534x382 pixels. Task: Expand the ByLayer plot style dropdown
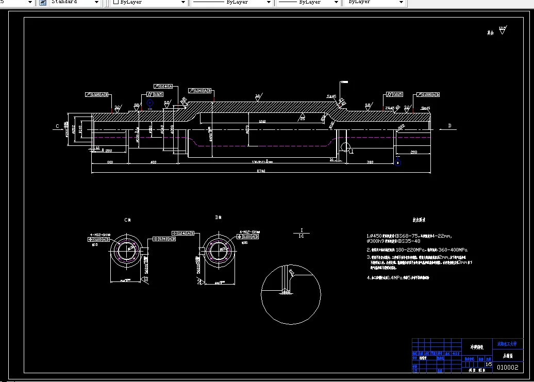(x=401, y=3)
